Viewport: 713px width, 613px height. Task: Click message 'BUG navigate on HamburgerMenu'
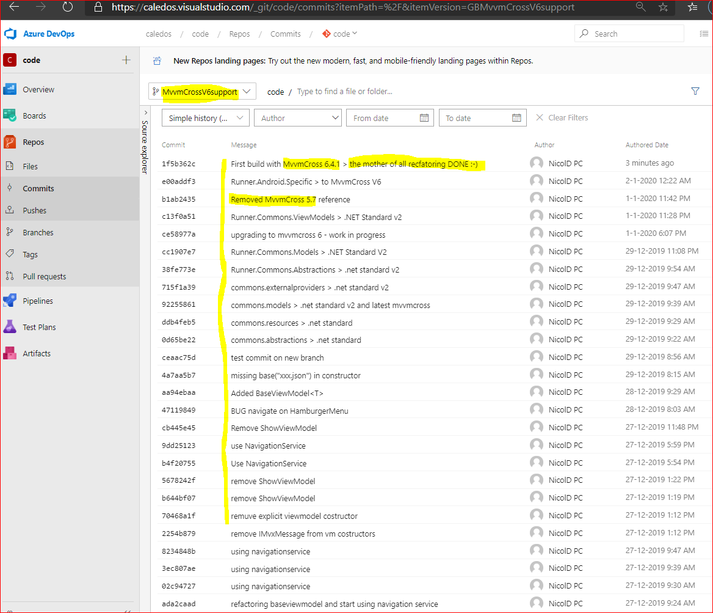coord(289,411)
